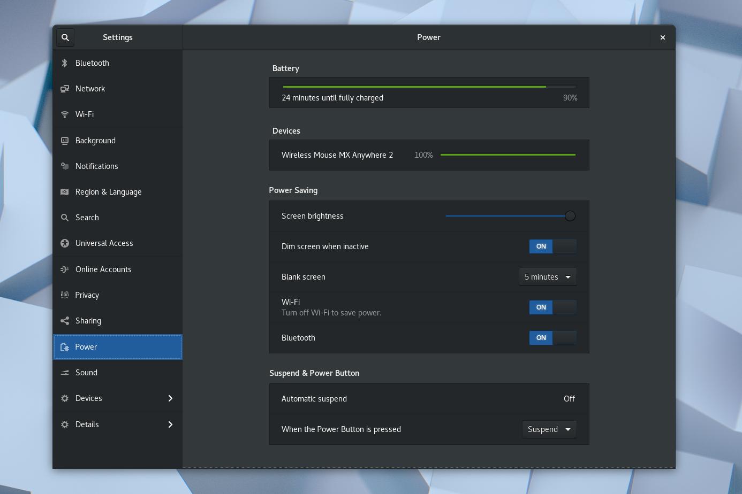Disable Wi-Fi to save power
Image resolution: width=742 pixels, height=494 pixels.
tap(552, 307)
